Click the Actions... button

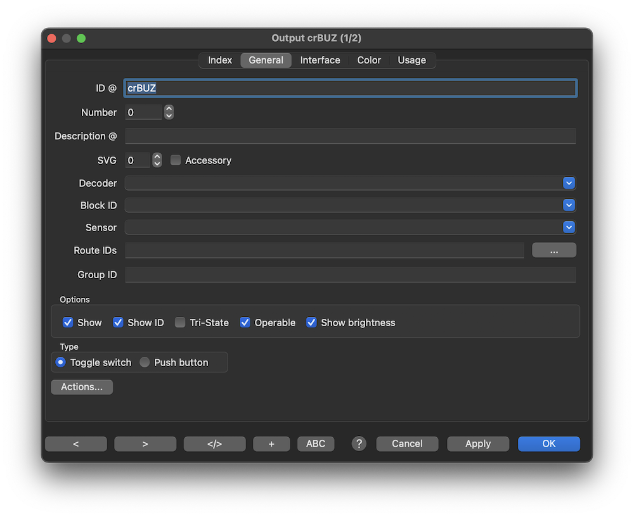tap(82, 387)
